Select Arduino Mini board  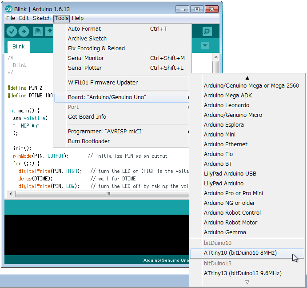tap(247, 135)
